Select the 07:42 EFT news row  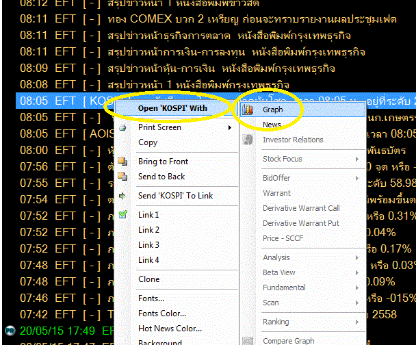click(66, 314)
